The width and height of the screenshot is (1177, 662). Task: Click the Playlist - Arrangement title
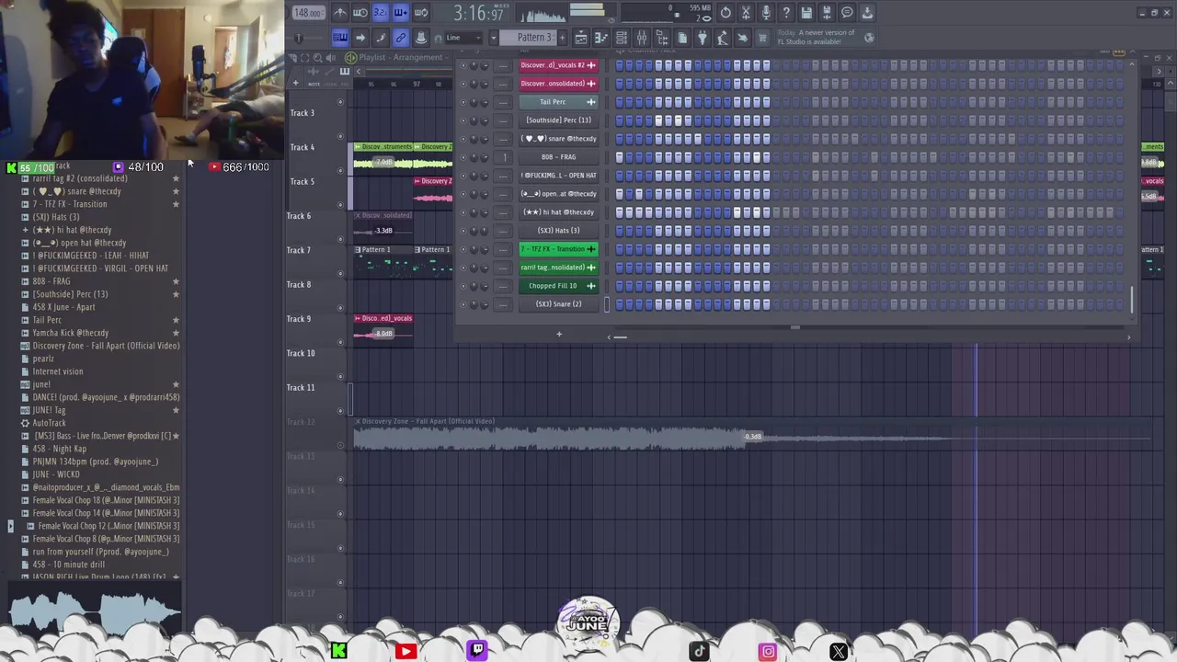[x=401, y=57]
